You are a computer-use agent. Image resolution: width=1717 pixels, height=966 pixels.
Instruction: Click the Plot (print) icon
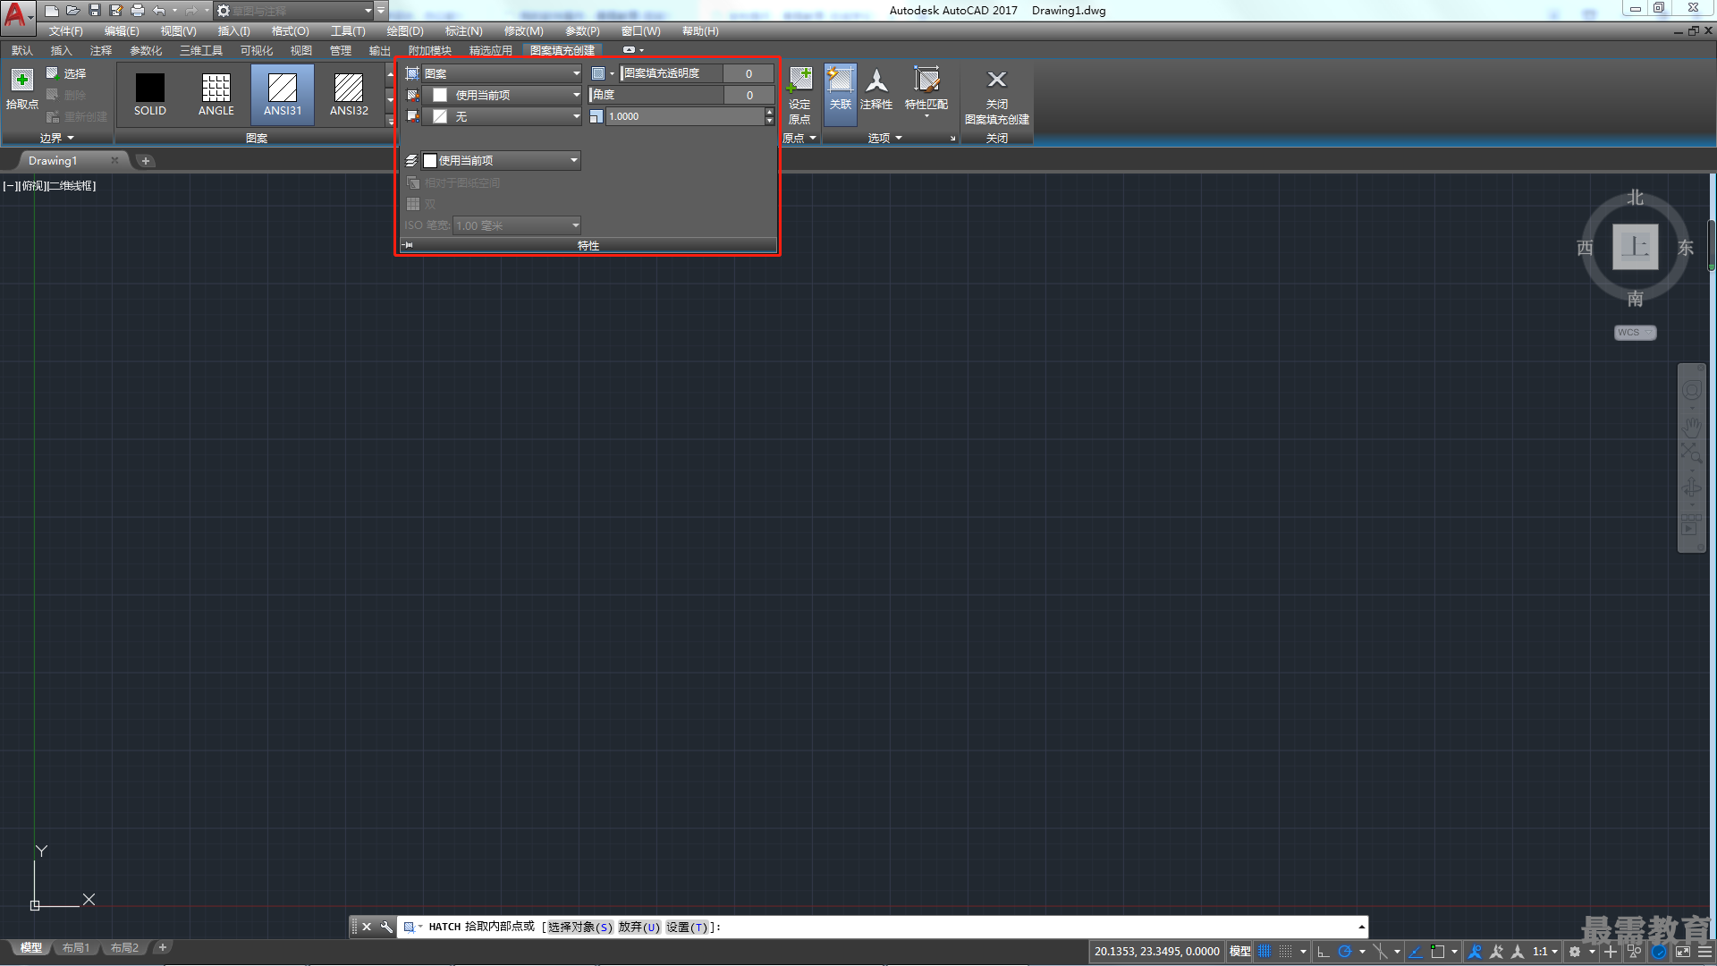click(138, 11)
